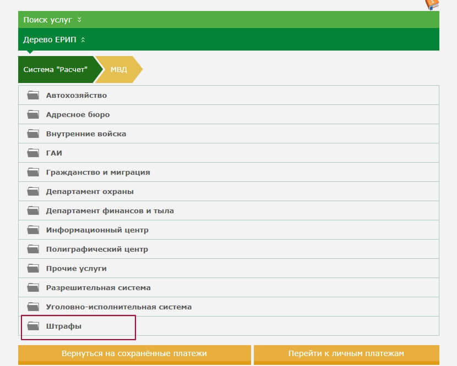Image resolution: width=457 pixels, height=366 pixels.
Task: Open Внутренние войска folder entry
Action: click(x=86, y=134)
